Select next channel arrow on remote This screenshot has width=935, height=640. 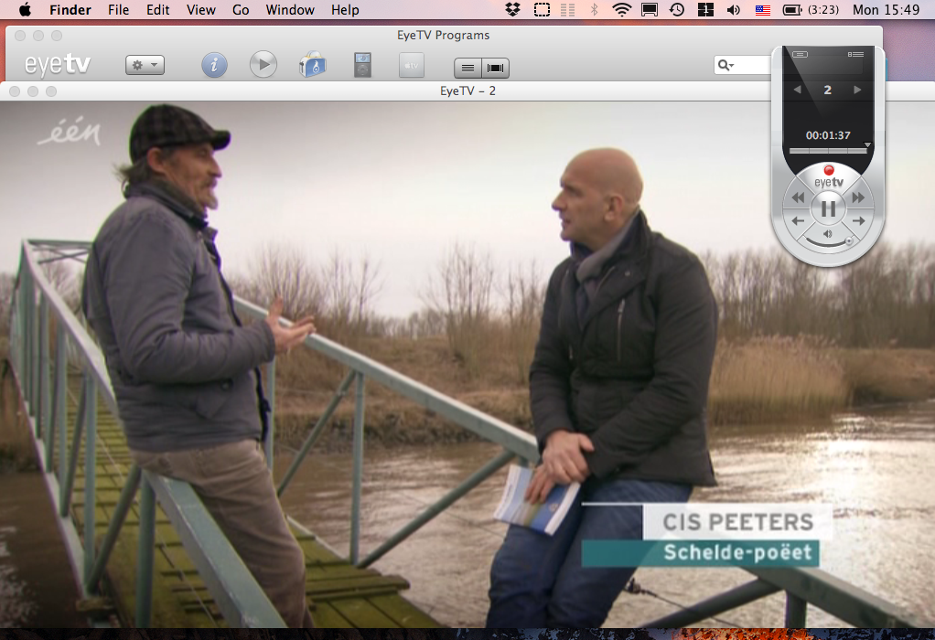point(857,90)
